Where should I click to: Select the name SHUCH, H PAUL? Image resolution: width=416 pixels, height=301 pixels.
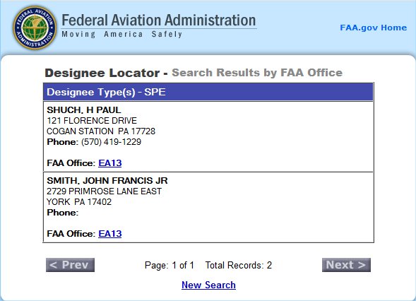coord(84,110)
